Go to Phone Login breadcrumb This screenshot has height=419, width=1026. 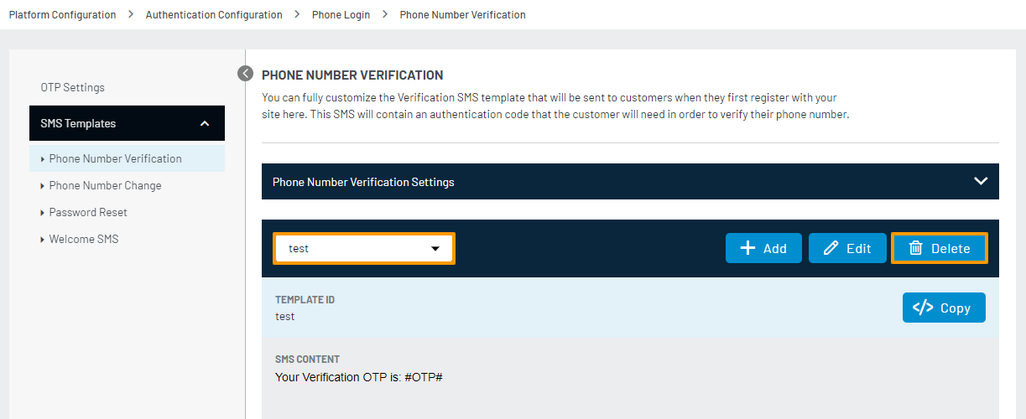pyautogui.click(x=341, y=14)
